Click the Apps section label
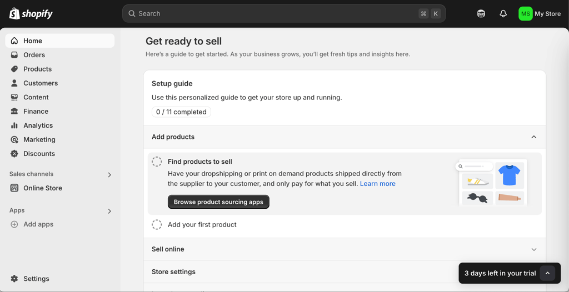 [x=17, y=210]
